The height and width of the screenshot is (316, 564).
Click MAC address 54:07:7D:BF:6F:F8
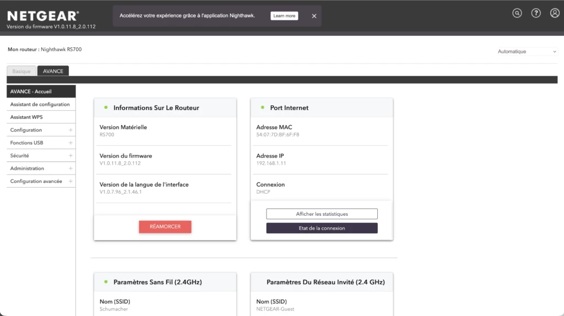pos(278,134)
